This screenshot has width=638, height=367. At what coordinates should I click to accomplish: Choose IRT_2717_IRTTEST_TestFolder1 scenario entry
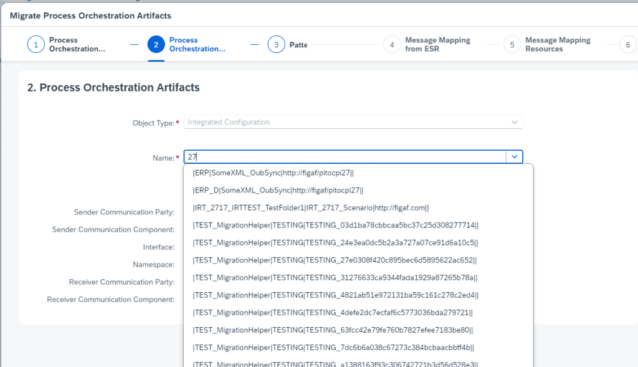[358, 207]
